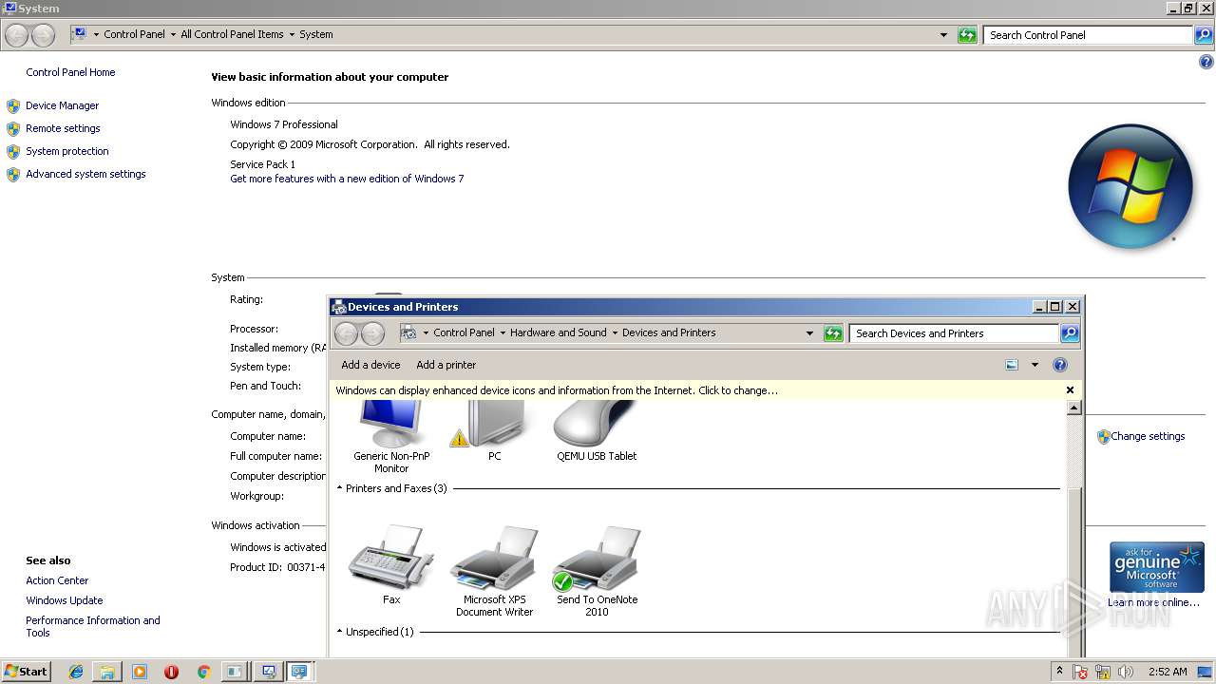Open System protection
Viewport: 1216px width, 684px height.
67,151
